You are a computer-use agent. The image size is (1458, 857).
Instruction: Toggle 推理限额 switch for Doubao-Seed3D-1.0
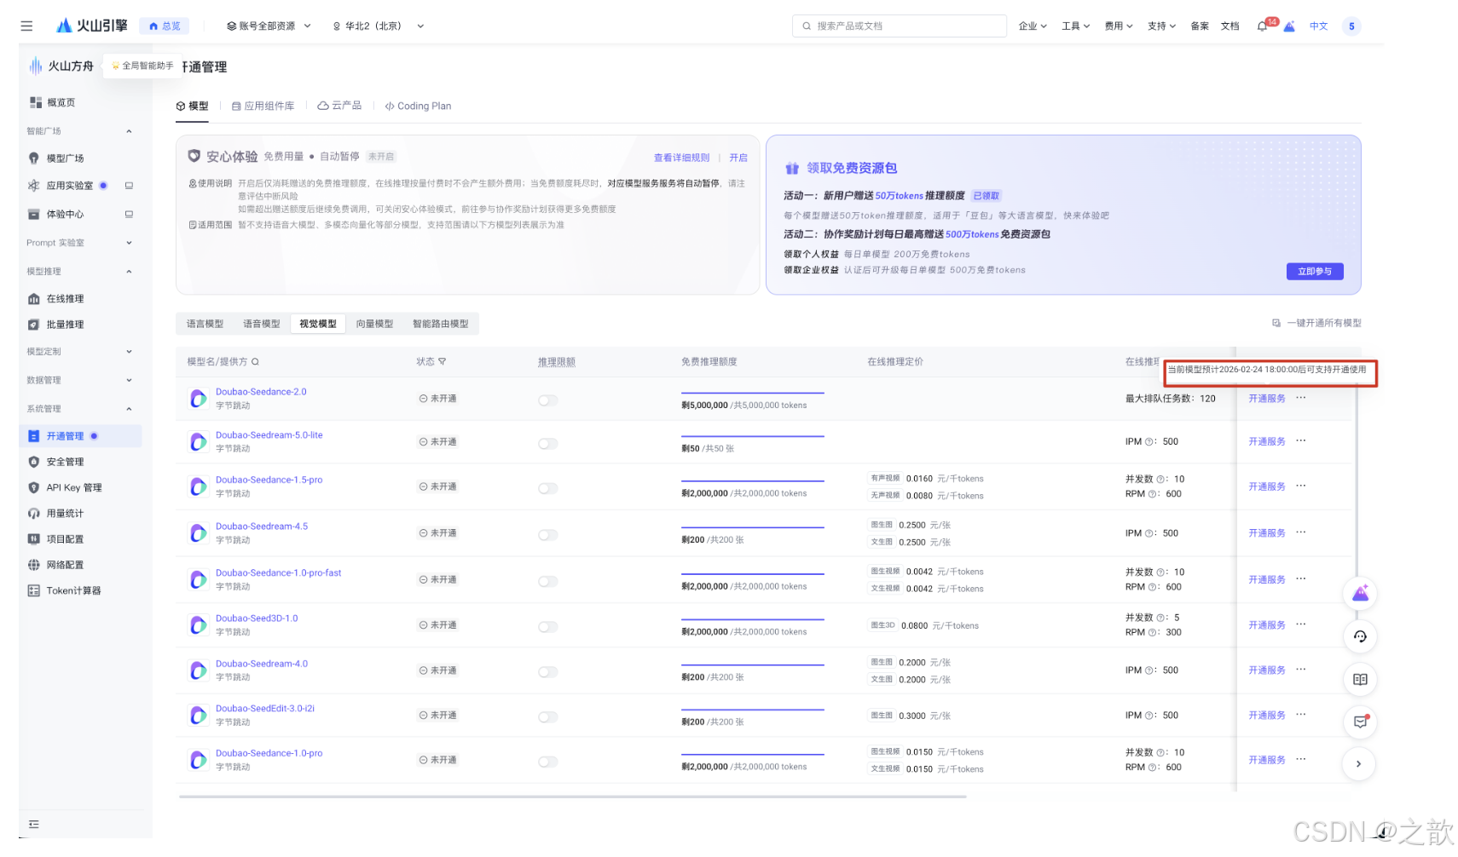pyautogui.click(x=548, y=627)
